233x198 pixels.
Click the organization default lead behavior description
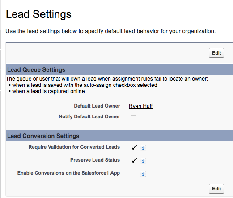(110, 31)
